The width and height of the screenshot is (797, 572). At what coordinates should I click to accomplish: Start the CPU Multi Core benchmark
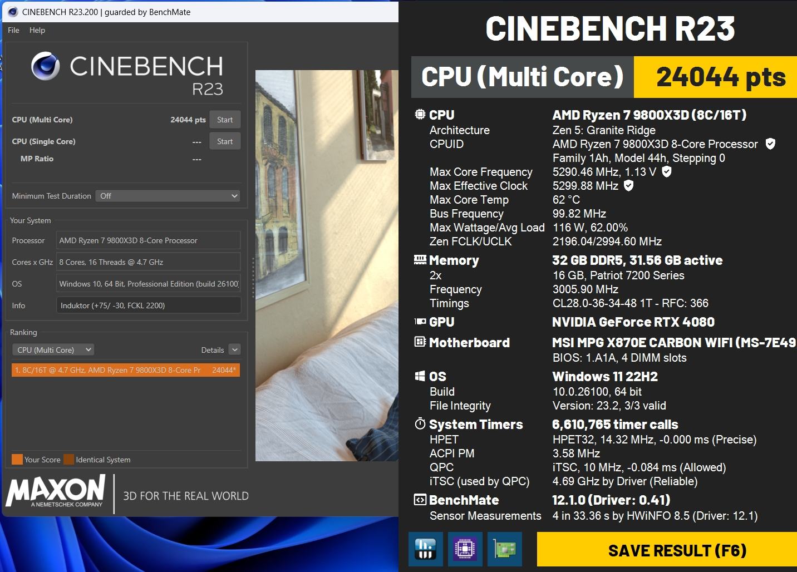(x=225, y=120)
